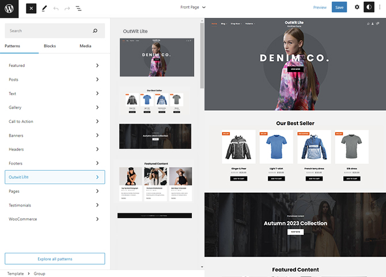Viewport: 386px width, 277px height.
Task: Click the Undo arrow icon
Action: tap(56, 8)
